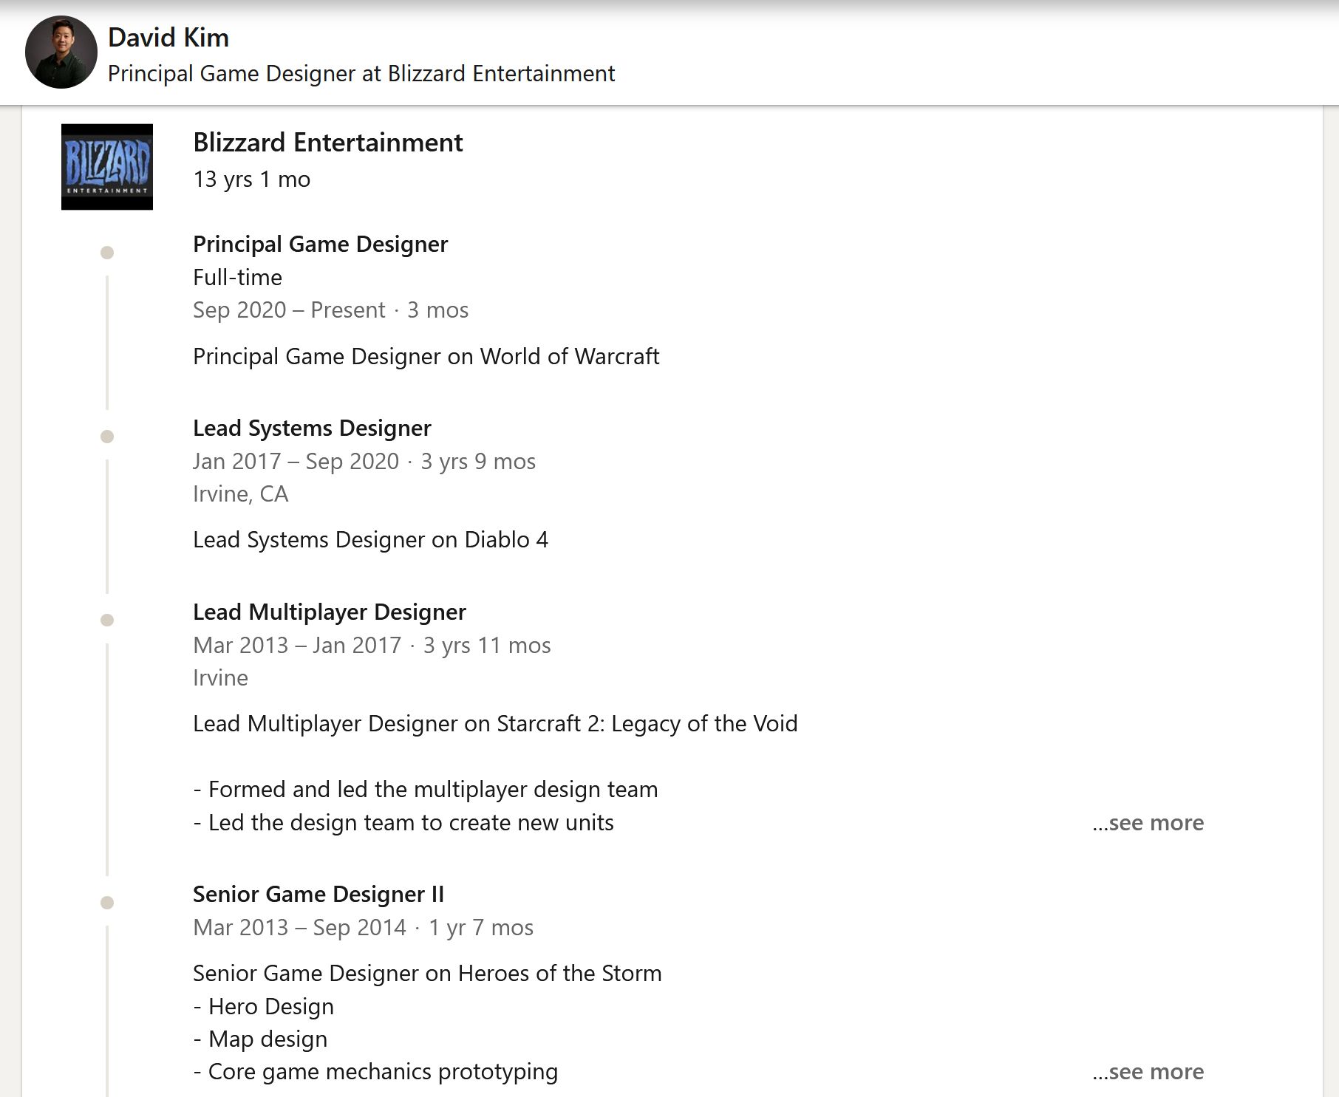Click David Kim's profile photo
Screen dimensions: 1339x1097
61,52
